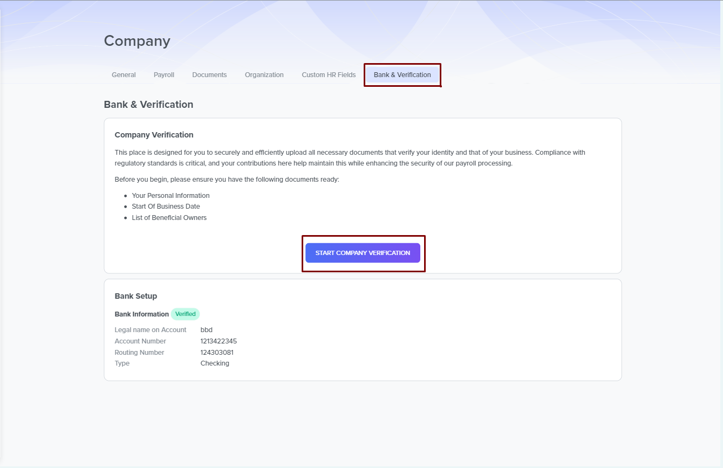
Task: Click the green Verified status badge
Action: tap(185, 314)
